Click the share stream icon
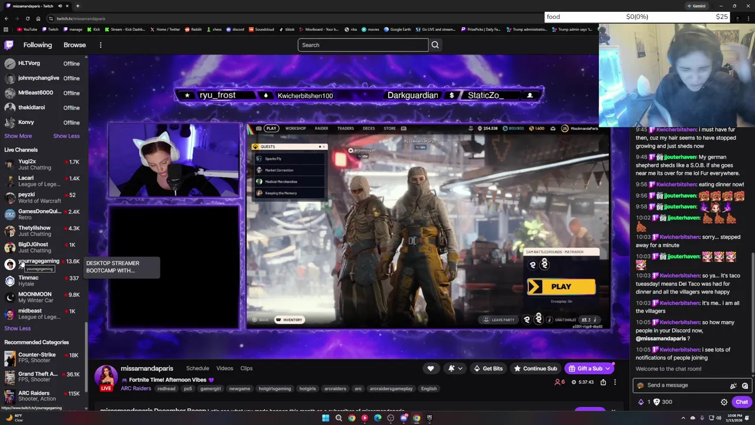The height and width of the screenshot is (425, 755). pyautogui.click(x=603, y=382)
